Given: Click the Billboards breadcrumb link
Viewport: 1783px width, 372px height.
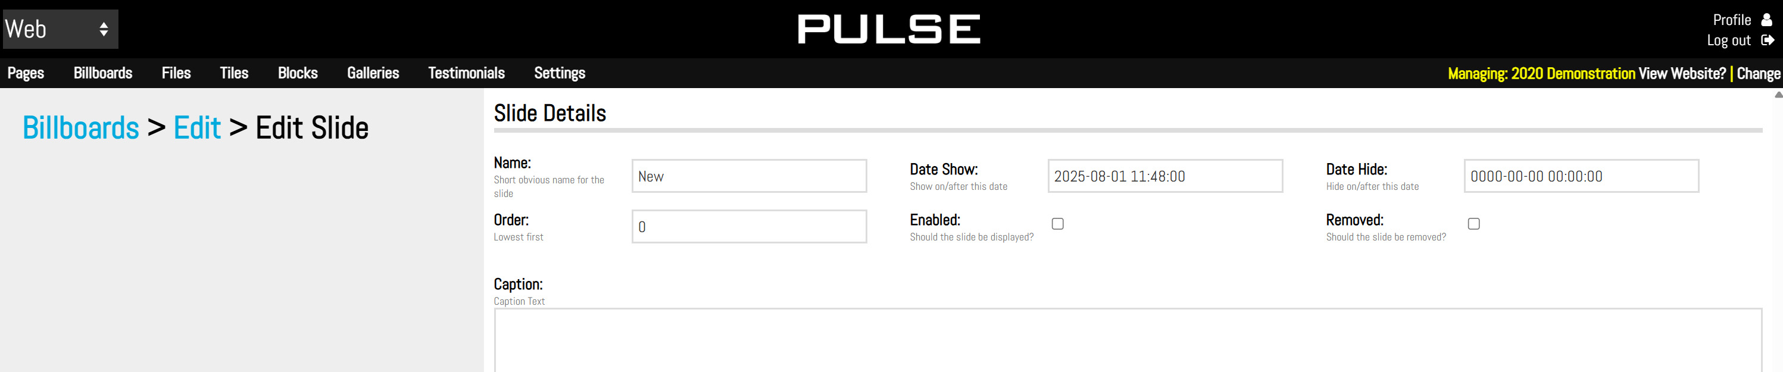Looking at the screenshot, I should (x=81, y=128).
